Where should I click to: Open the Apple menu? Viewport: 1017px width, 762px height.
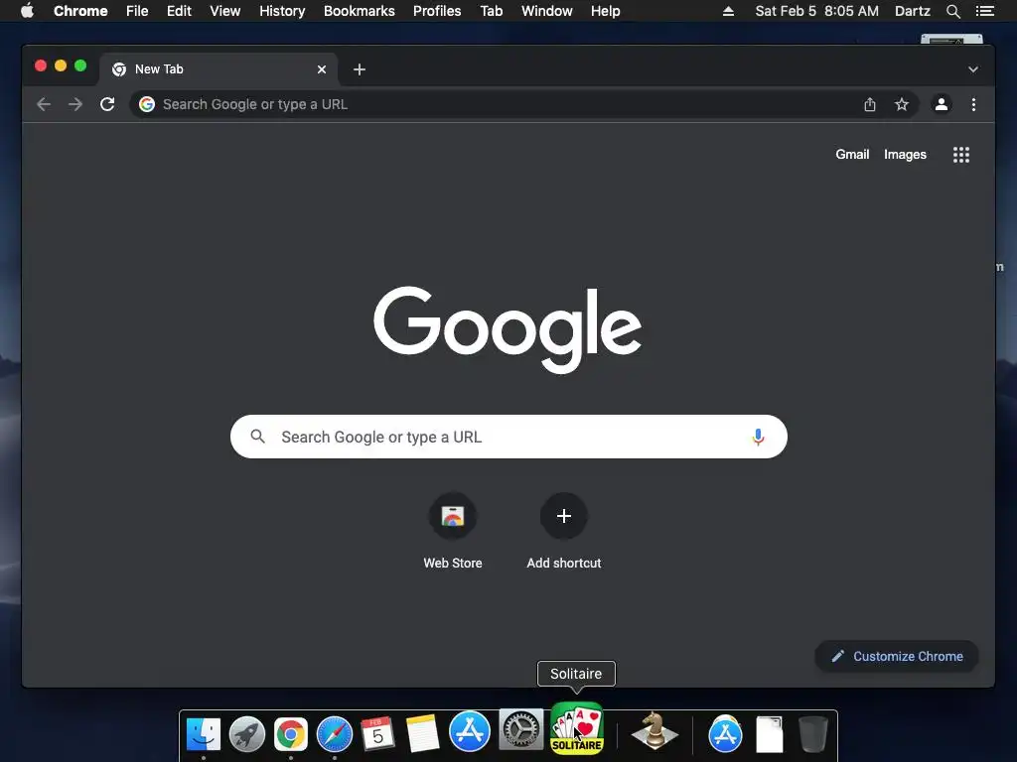pos(27,11)
